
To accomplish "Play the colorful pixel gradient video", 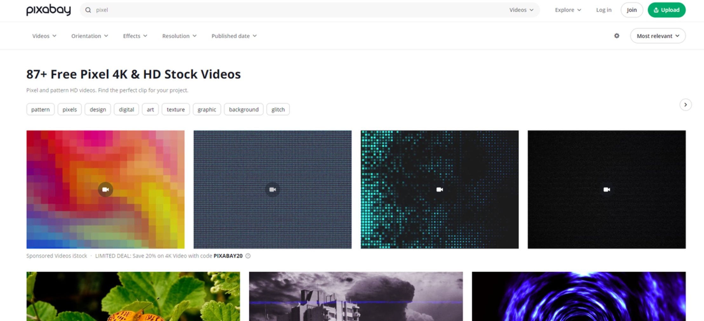I will pos(105,189).
